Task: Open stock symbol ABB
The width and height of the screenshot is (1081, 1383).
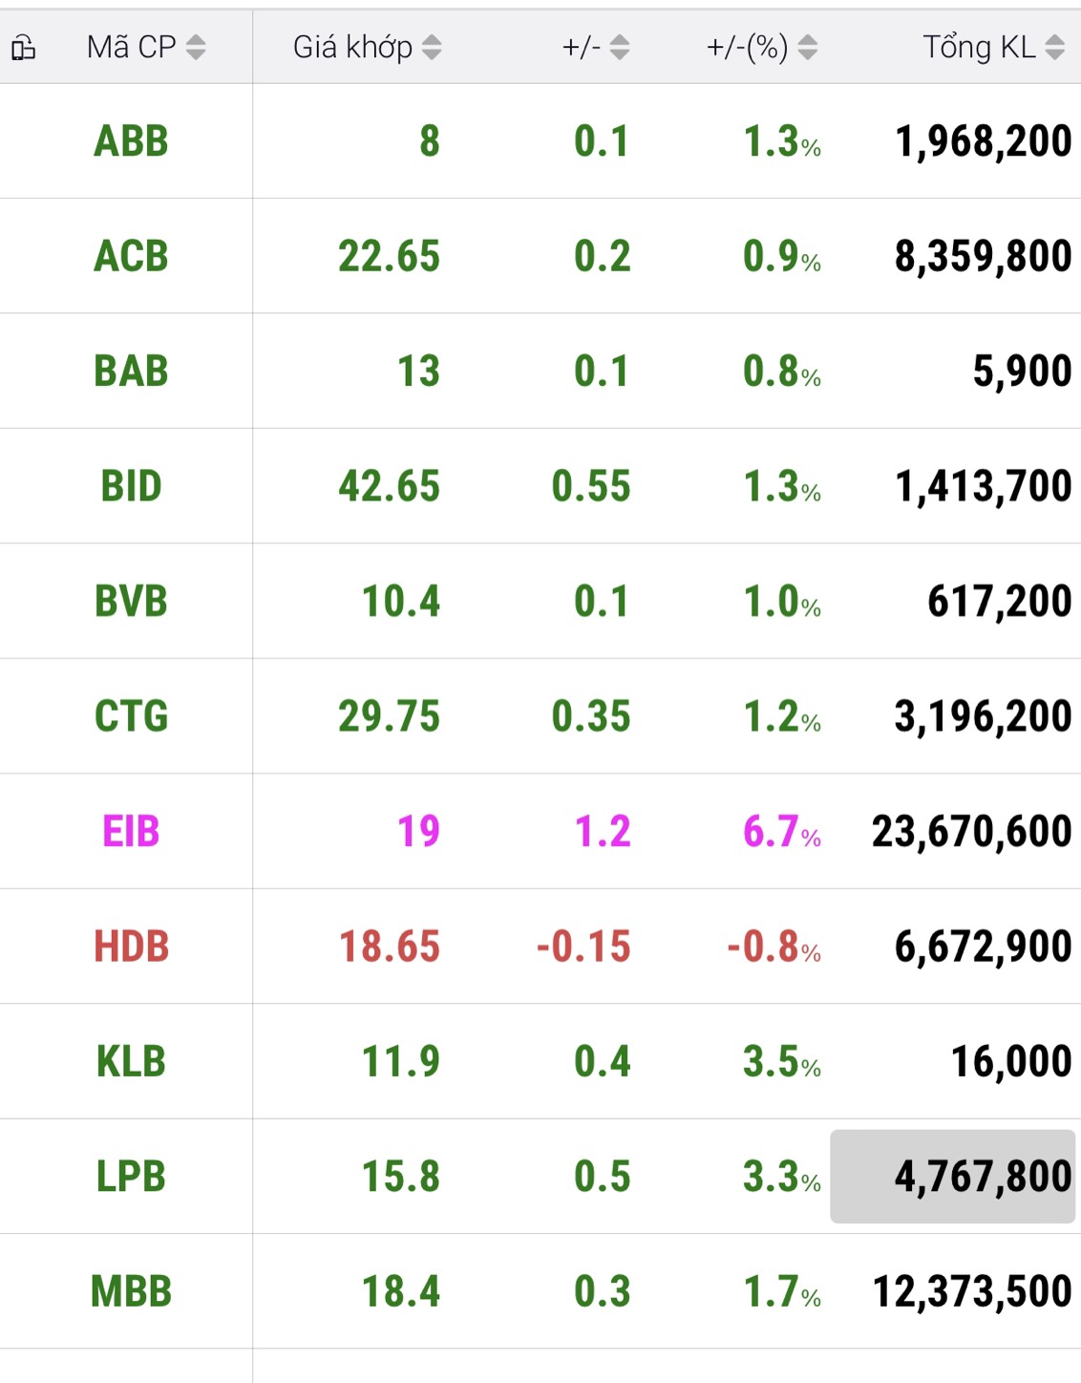Action: pyautogui.click(x=131, y=141)
